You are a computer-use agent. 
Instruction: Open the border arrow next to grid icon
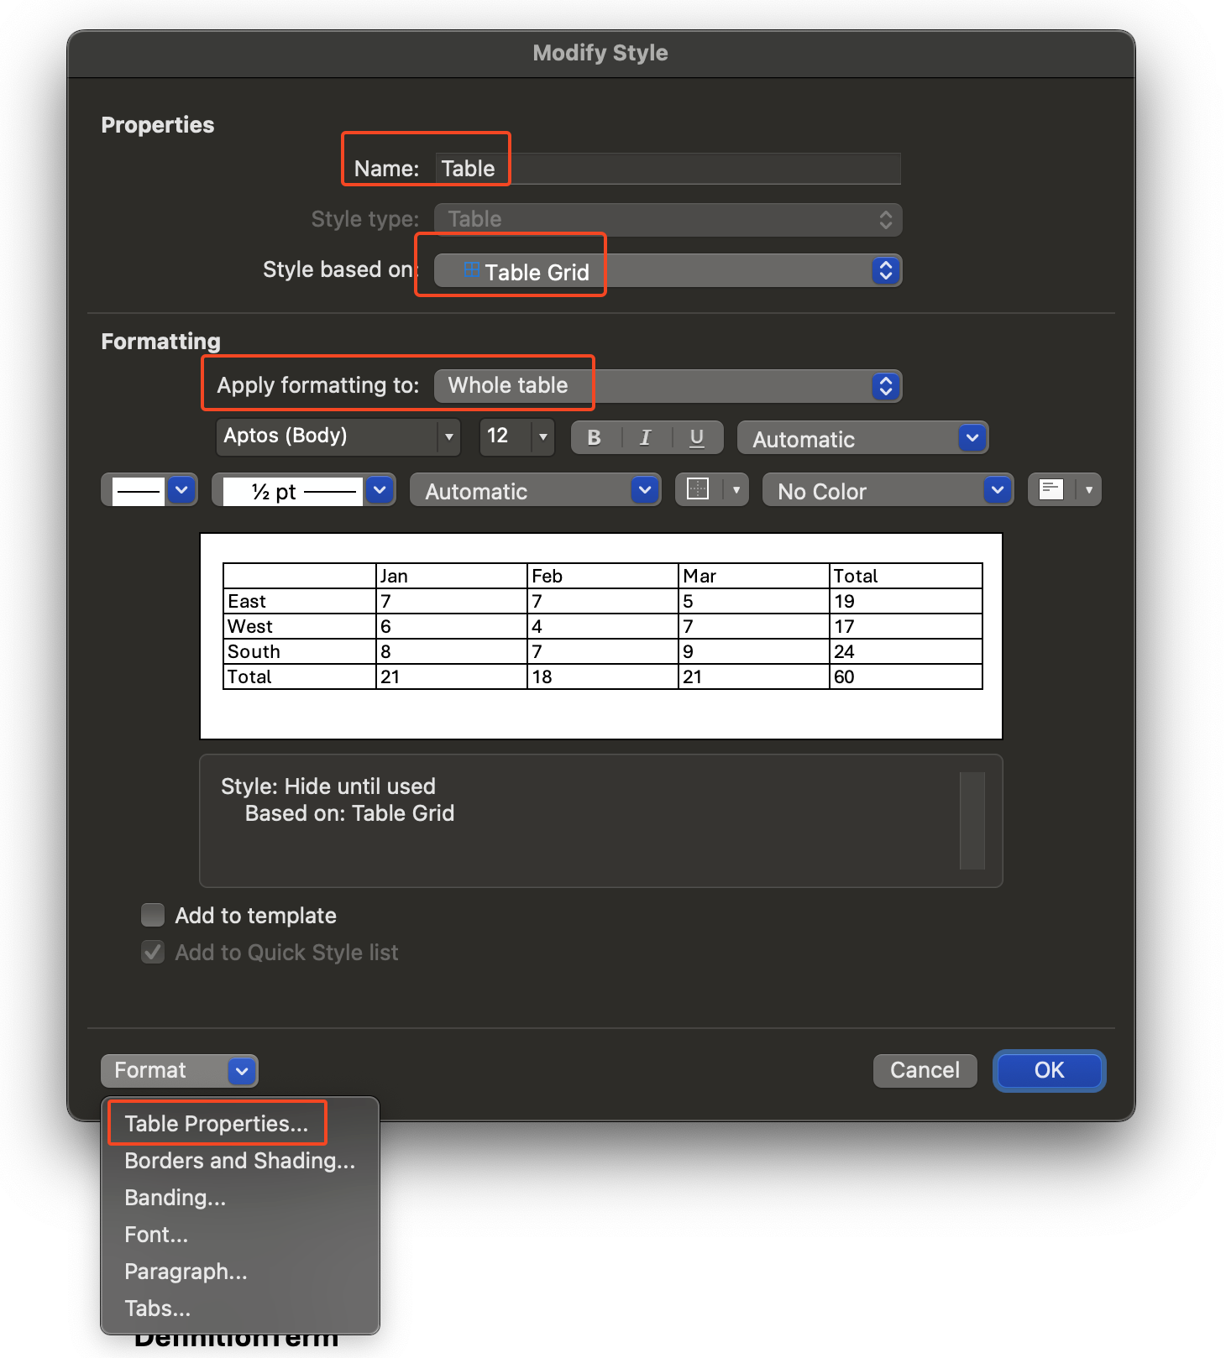pos(736,489)
